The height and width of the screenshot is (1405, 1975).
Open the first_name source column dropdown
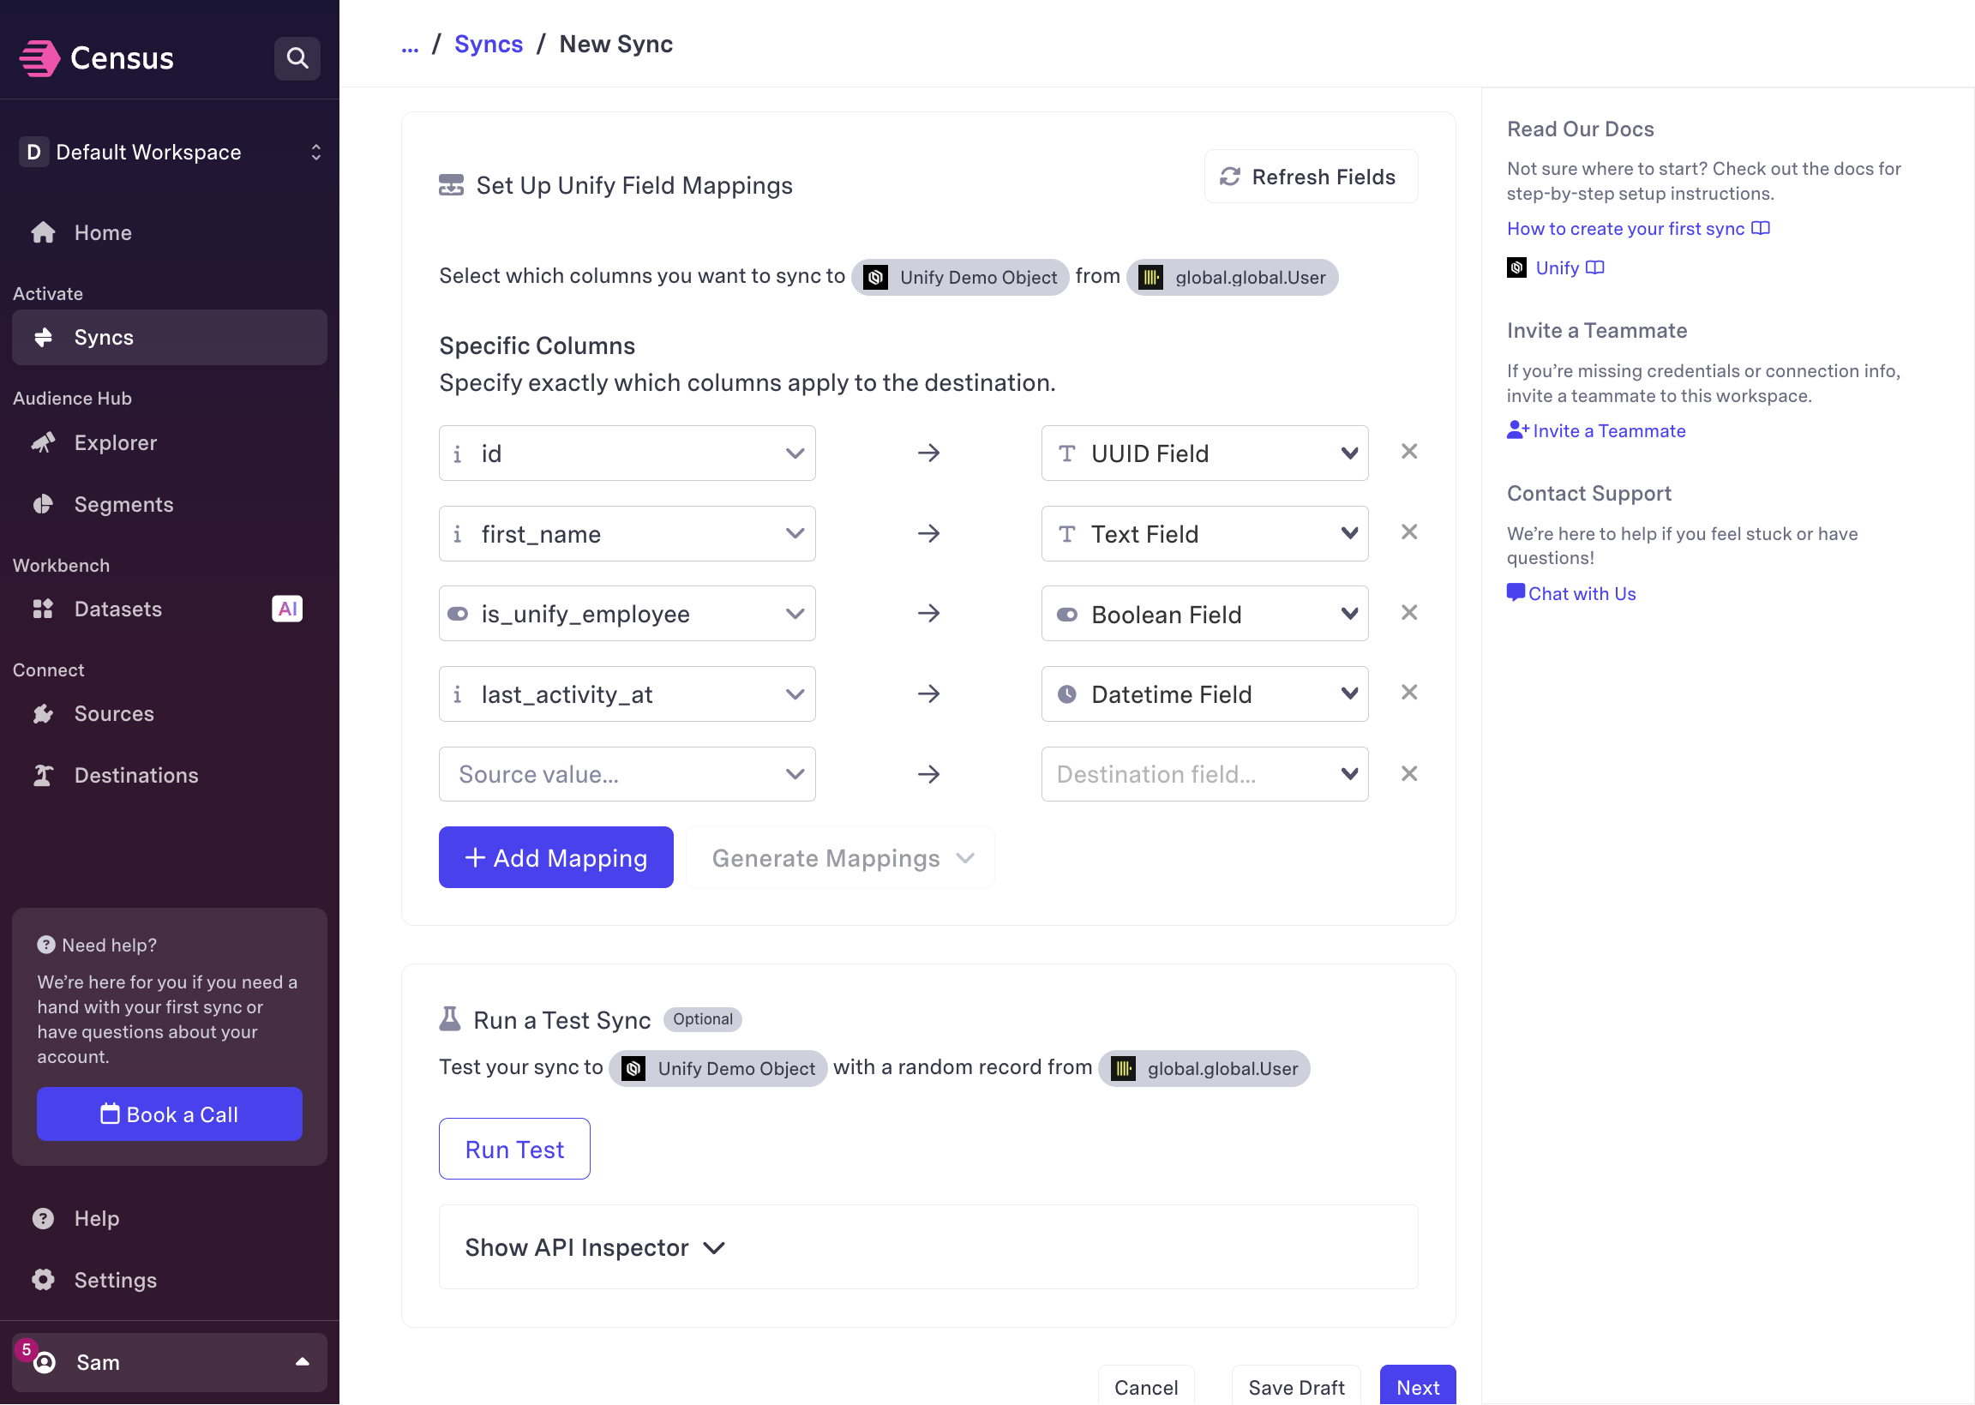(627, 534)
